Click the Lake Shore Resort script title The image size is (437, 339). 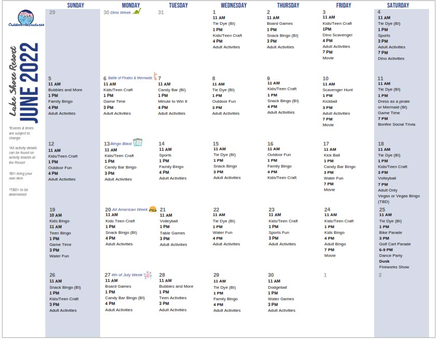point(13,81)
